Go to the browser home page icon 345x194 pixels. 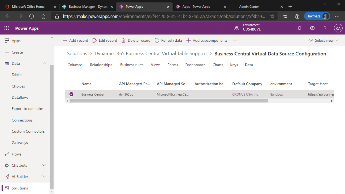(x=43, y=16)
